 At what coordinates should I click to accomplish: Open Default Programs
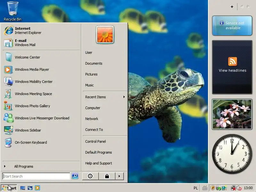tap(99, 152)
